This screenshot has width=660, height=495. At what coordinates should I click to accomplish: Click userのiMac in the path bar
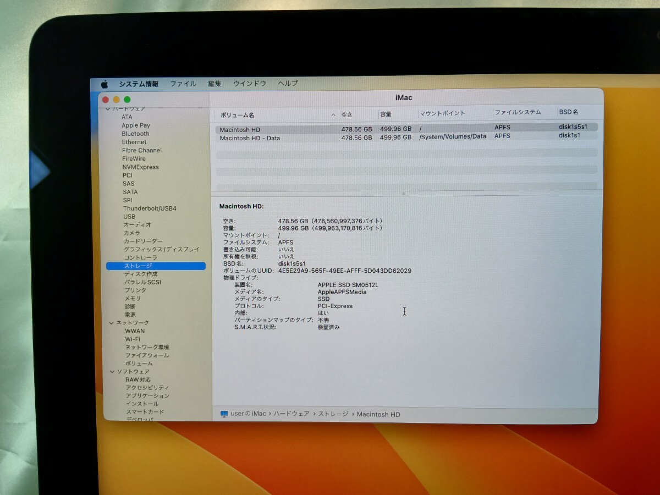[x=248, y=414]
